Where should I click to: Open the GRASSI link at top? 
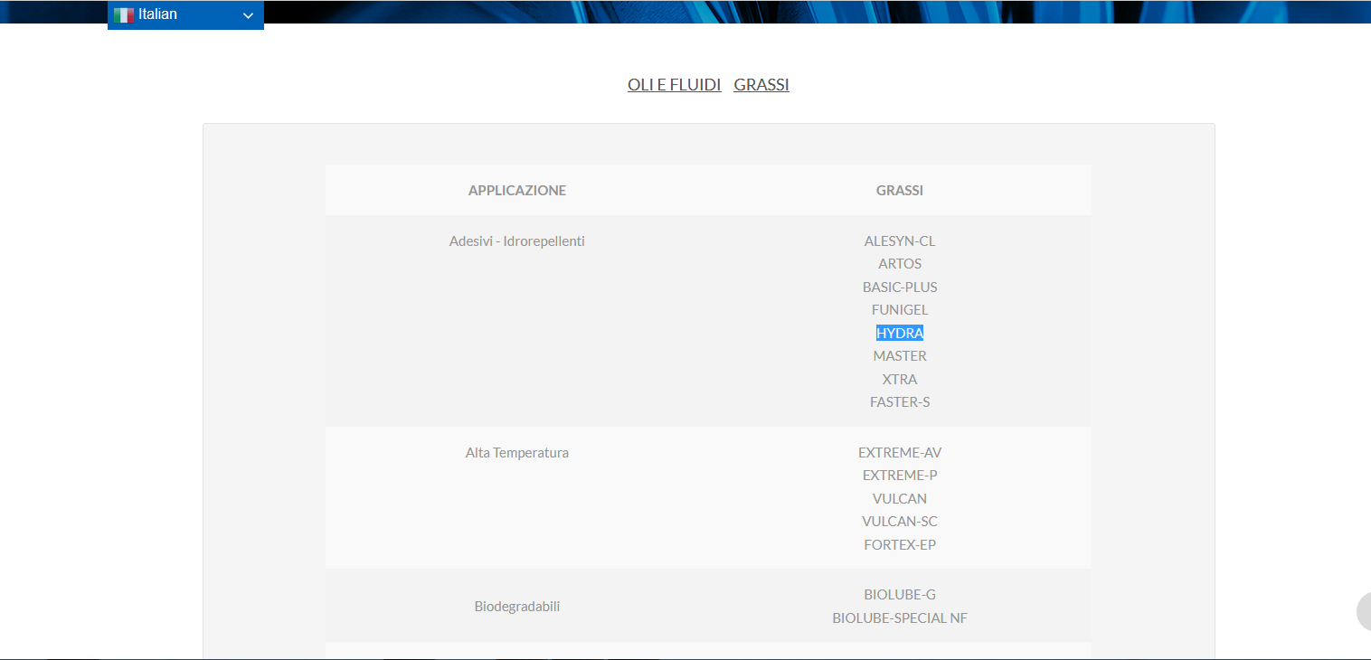[x=761, y=84]
